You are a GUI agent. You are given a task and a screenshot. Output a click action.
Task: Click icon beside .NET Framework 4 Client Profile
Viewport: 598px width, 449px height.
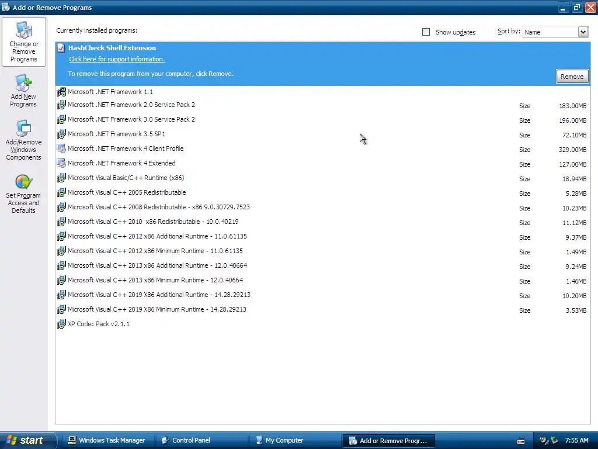coord(61,148)
